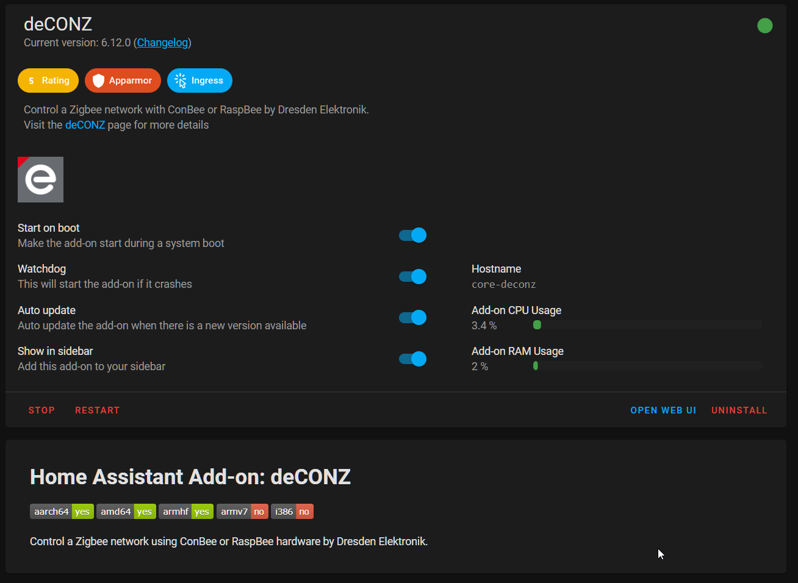Visit the deCONZ page link
This screenshot has height=583, width=798.
(85, 124)
